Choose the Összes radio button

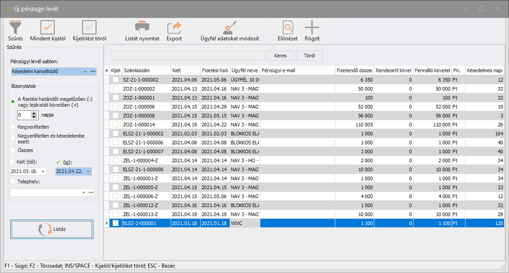click(x=13, y=150)
